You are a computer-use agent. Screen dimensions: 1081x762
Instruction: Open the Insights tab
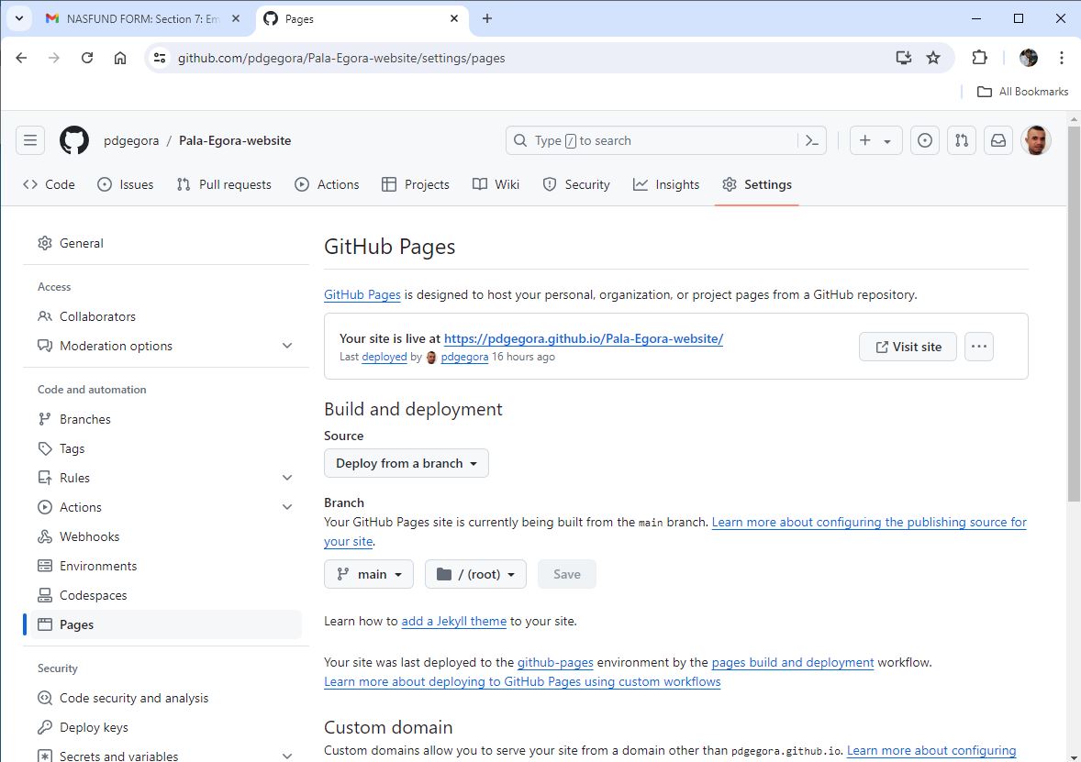tap(666, 184)
